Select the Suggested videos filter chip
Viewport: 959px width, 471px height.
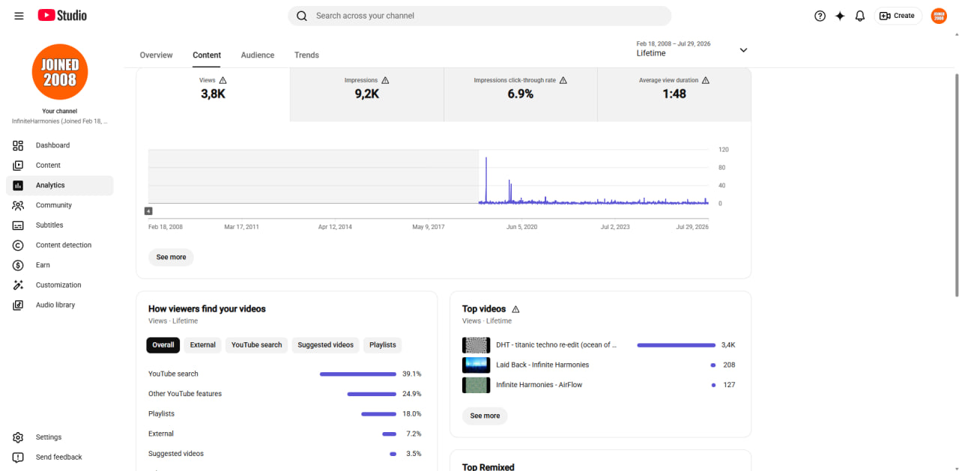(325, 345)
